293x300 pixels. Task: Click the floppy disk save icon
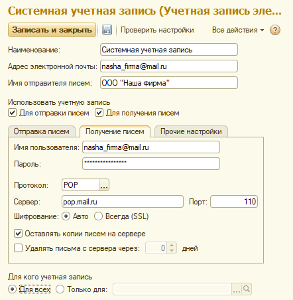(107, 30)
